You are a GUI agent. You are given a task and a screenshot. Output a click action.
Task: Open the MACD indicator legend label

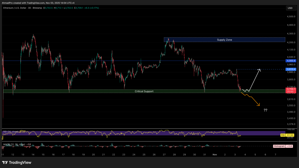click(15, 144)
